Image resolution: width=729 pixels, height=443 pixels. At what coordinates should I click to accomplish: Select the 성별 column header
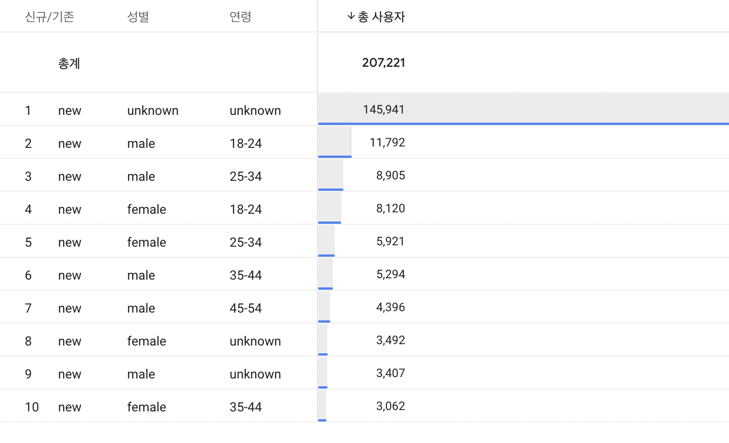(138, 17)
